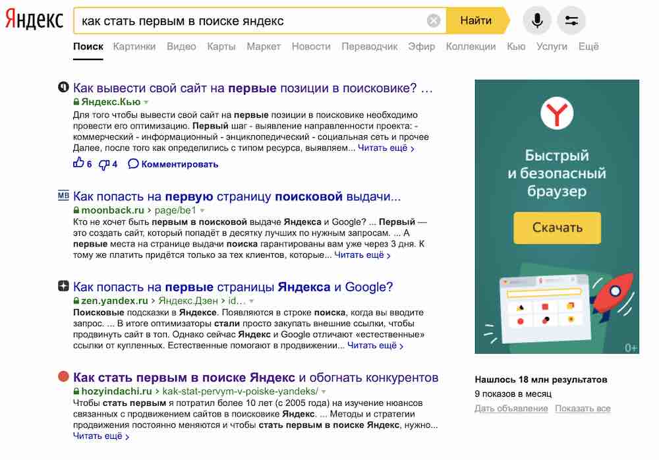Screen dimensions: 659x460
Task: Click the Яндекс logo
Action: 34,20
